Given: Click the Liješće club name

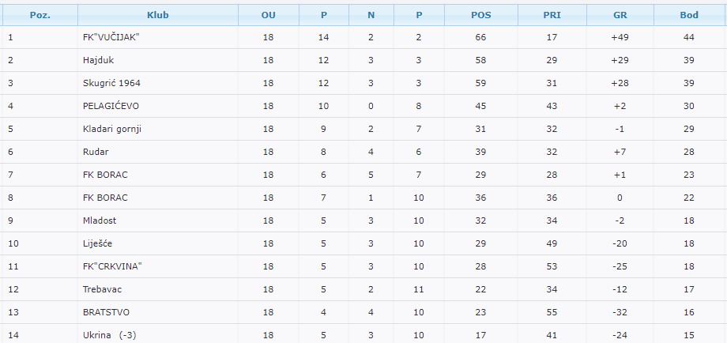Looking at the screenshot, I should (97, 243).
